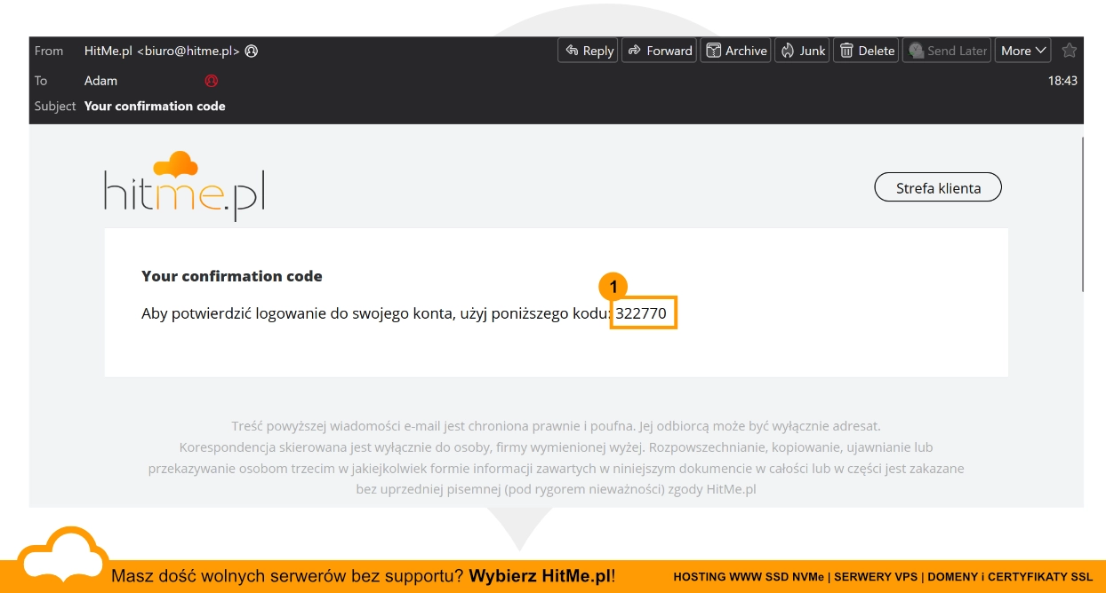Open the More dropdown menu
Image resolution: width=1106 pixels, height=593 pixels.
click(1023, 51)
